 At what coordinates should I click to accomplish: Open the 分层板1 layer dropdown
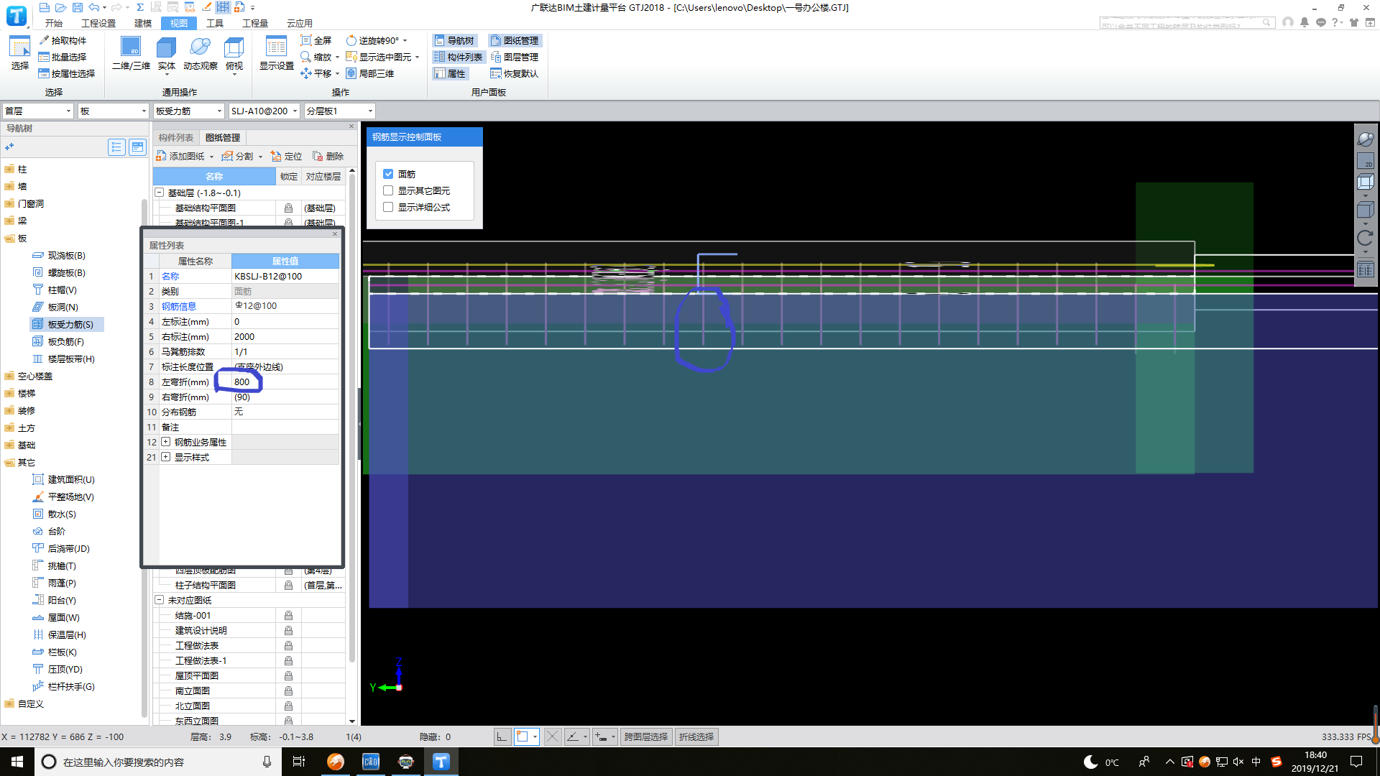pyautogui.click(x=339, y=111)
